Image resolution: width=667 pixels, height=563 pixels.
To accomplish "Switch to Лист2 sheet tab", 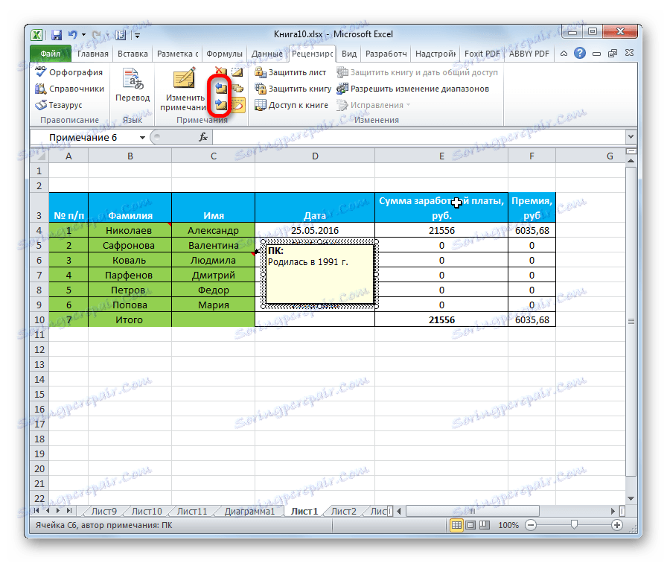I will [344, 511].
